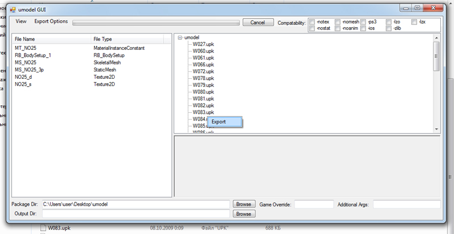Select W060.upk in the tree
The width and height of the screenshot is (454, 234).
[x=203, y=51]
